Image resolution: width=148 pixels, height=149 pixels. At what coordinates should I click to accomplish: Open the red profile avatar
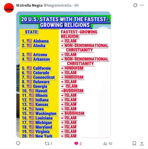pos(9,8)
